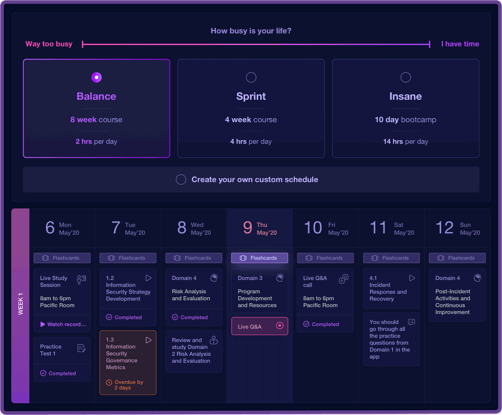Open the Post-Incident Activities card
Screen dimensions: 502x415
(x=457, y=295)
